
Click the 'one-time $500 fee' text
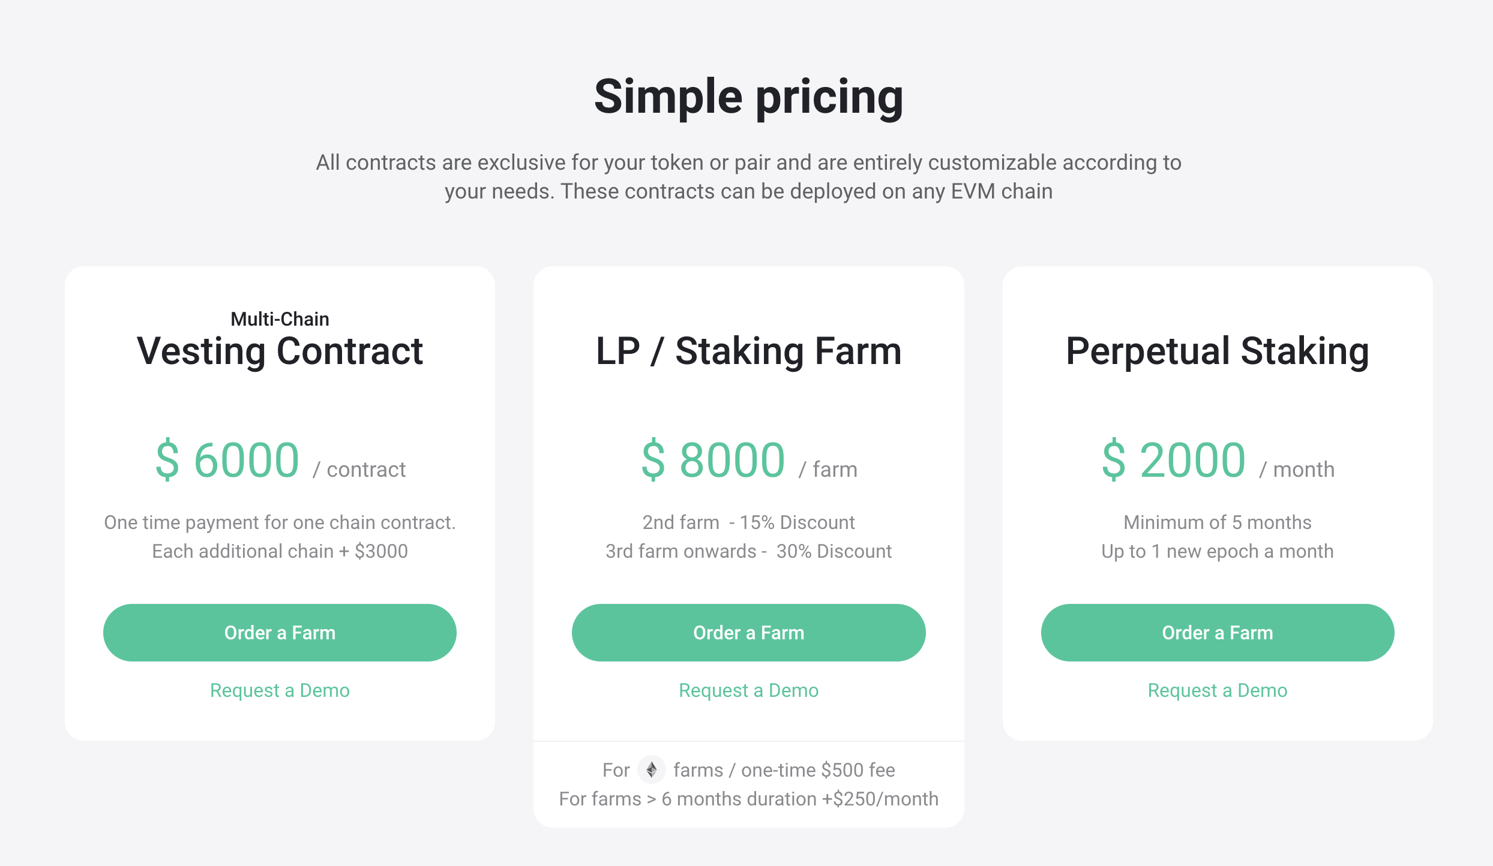[817, 770]
